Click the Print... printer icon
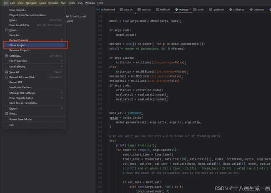The width and height of the screenshot is (271, 193). click(7, 113)
